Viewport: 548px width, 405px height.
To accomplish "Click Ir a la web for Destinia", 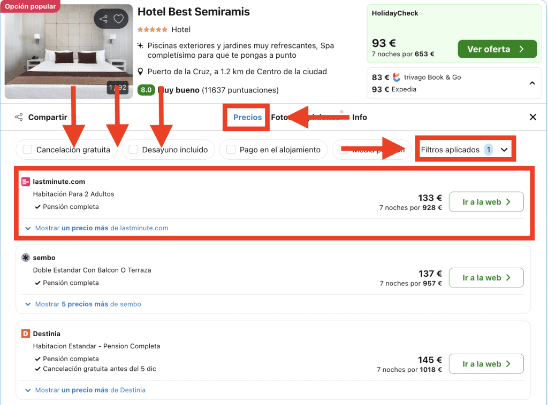I will point(486,364).
